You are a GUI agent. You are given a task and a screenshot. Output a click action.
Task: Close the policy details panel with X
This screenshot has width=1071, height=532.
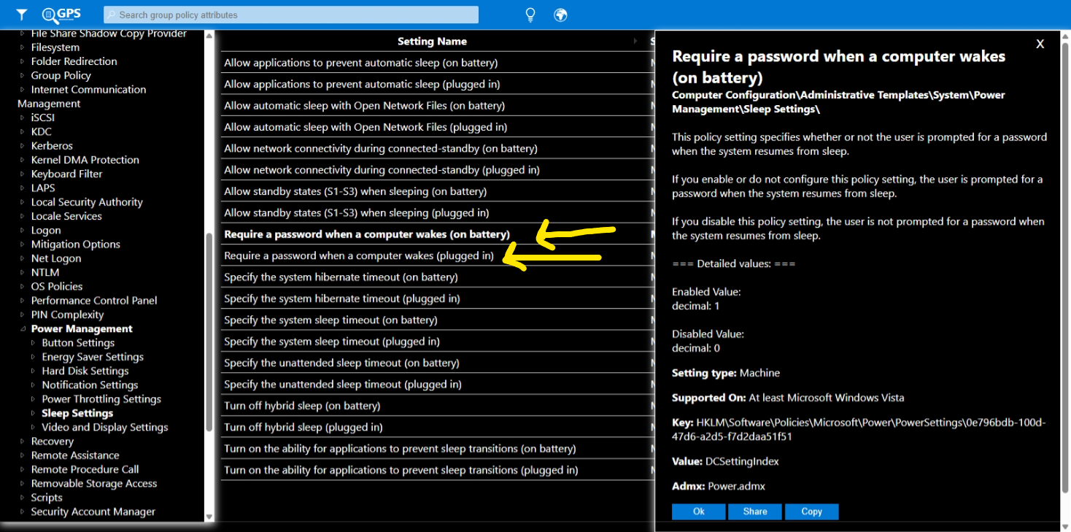[x=1040, y=45]
